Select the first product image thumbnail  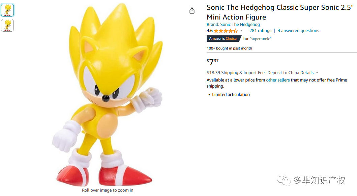click(7, 10)
